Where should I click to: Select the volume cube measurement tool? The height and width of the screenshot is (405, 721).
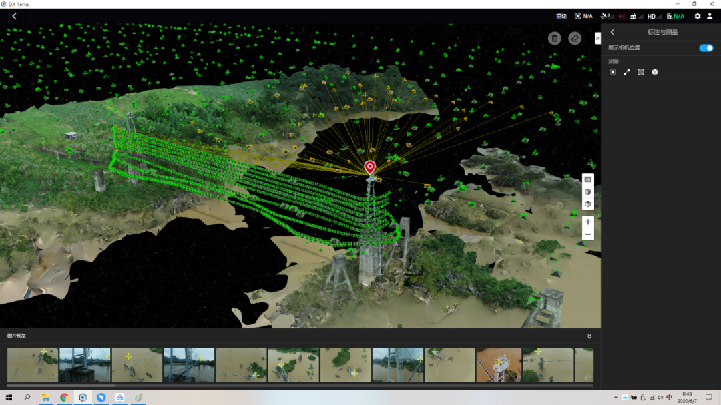655,72
